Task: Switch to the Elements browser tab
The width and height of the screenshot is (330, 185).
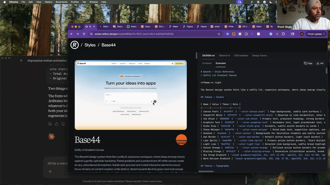Action: pyautogui.click(x=104, y=27)
